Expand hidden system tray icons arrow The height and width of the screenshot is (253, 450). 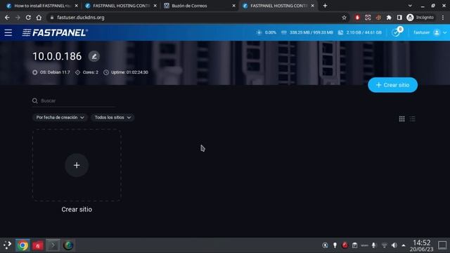click(404, 245)
